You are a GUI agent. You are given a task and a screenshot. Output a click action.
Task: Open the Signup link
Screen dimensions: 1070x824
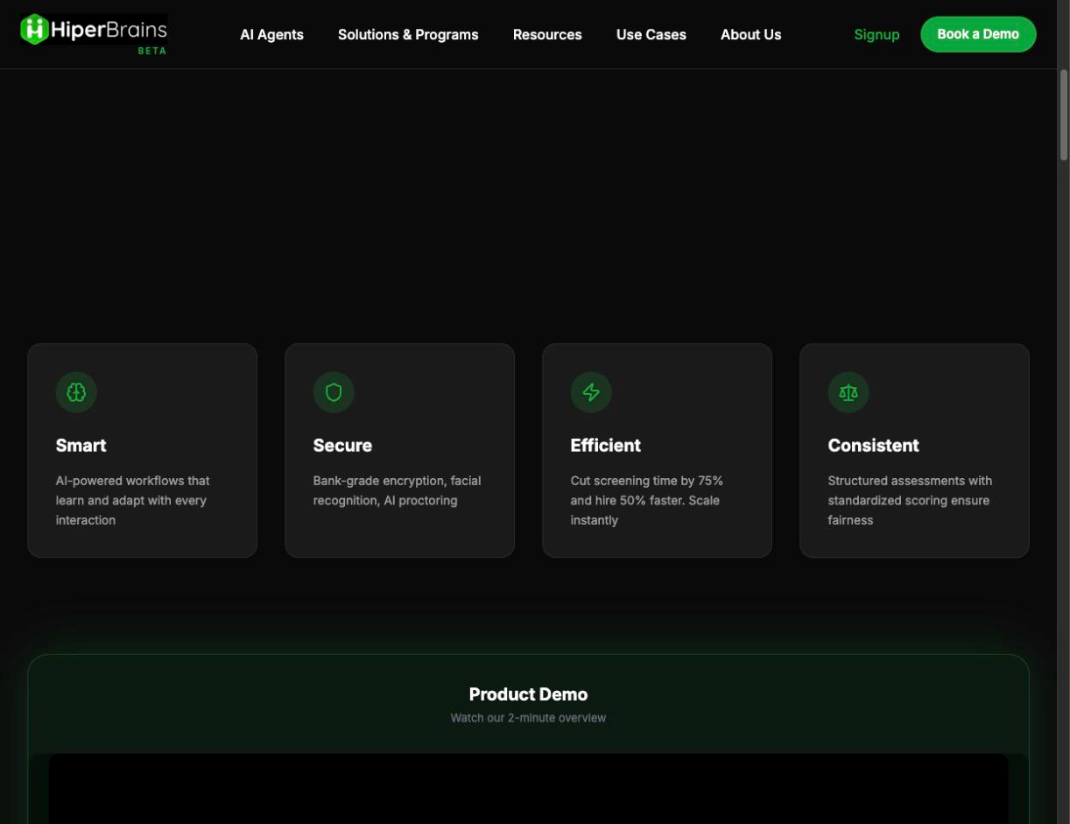coord(876,35)
